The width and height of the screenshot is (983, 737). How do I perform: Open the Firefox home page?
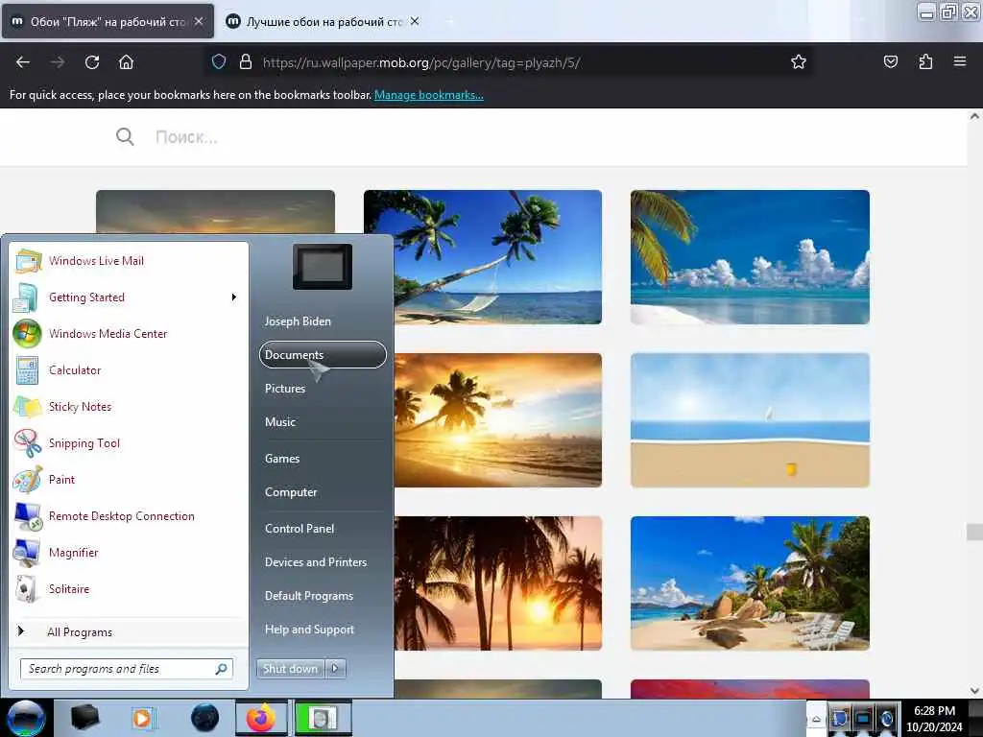click(126, 62)
